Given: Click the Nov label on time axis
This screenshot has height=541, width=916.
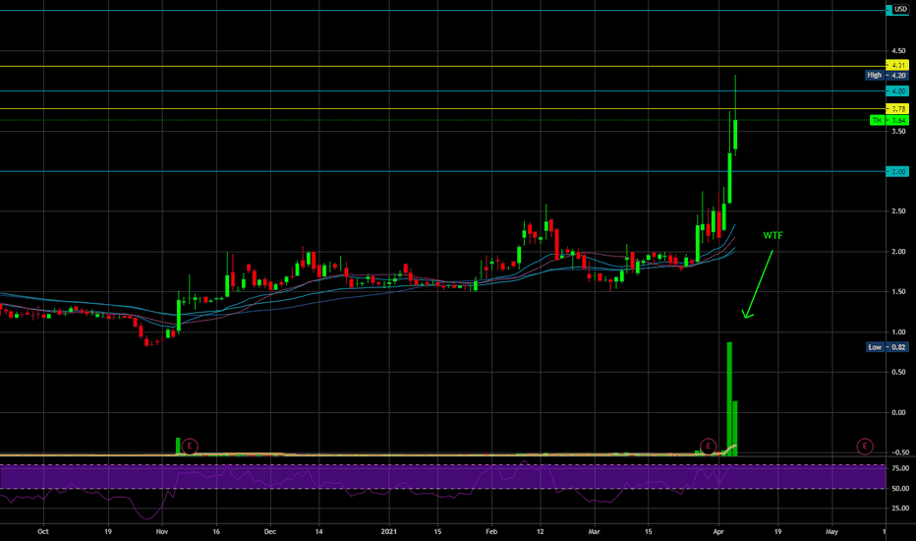Looking at the screenshot, I should coord(162,531).
